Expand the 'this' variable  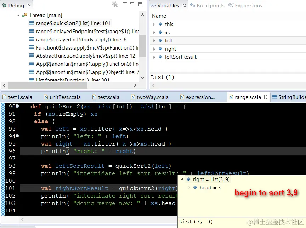click(154, 24)
